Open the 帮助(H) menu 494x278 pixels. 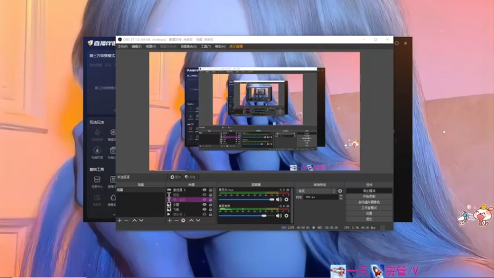pyautogui.click(x=220, y=47)
